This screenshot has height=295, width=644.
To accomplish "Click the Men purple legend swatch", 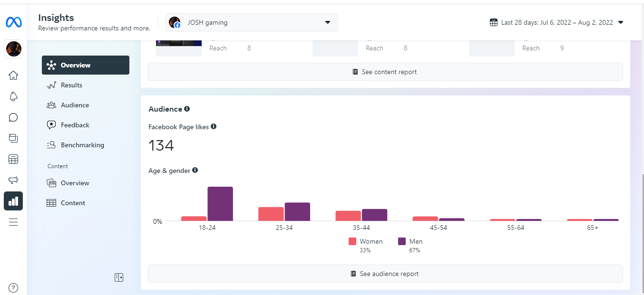I will [402, 241].
